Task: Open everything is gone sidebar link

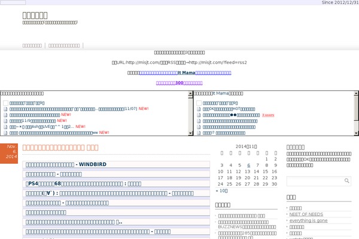Action: pos(308,220)
